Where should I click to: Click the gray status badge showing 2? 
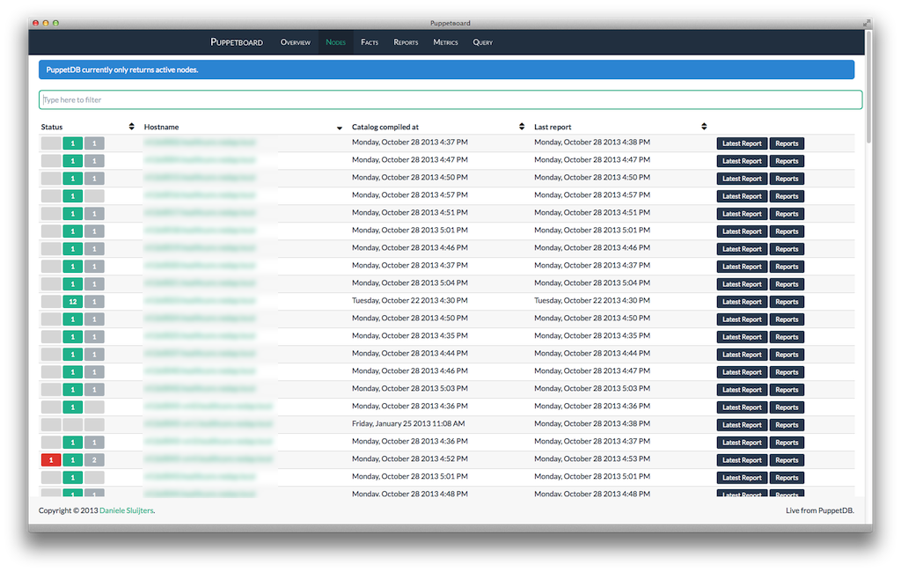click(94, 460)
